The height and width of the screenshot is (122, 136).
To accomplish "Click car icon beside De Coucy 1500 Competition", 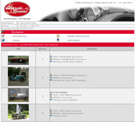I will [x=51, y=80].
